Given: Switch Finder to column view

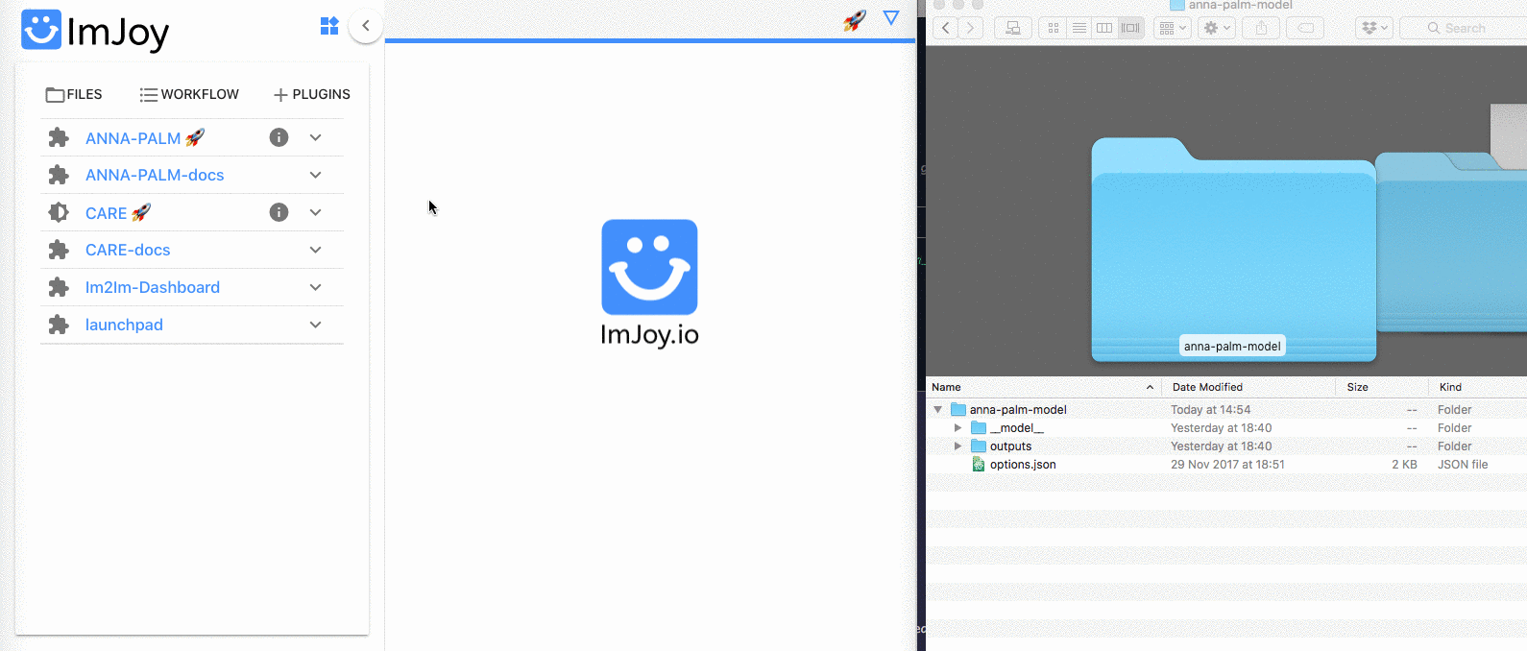Looking at the screenshot, I should coord(1104,28).
